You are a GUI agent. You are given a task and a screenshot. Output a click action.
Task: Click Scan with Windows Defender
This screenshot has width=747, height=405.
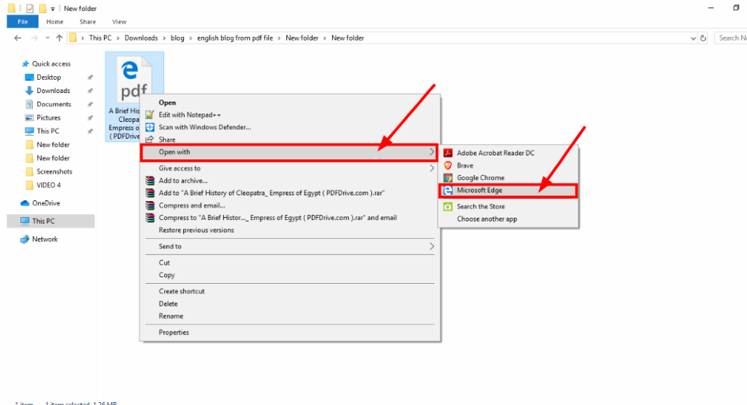[x=205, y=127]
